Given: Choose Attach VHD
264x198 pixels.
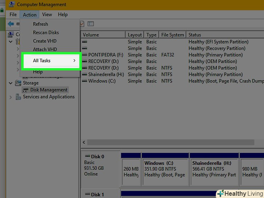Looking at the screenshot, I should pyautogui.click(x=45, y=49).
